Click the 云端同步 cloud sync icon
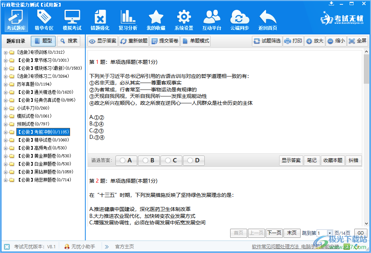This screenshot has width=371, height=253. tap(240, 21)
